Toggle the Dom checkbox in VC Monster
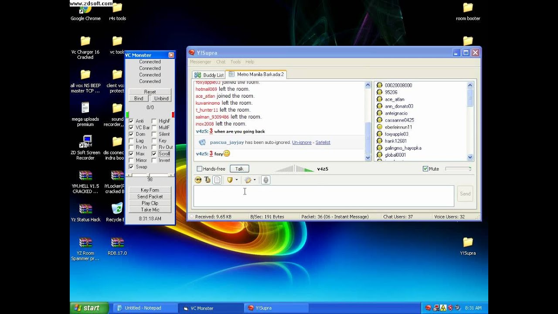The image size is (558, 314). (x=131, y=134)
